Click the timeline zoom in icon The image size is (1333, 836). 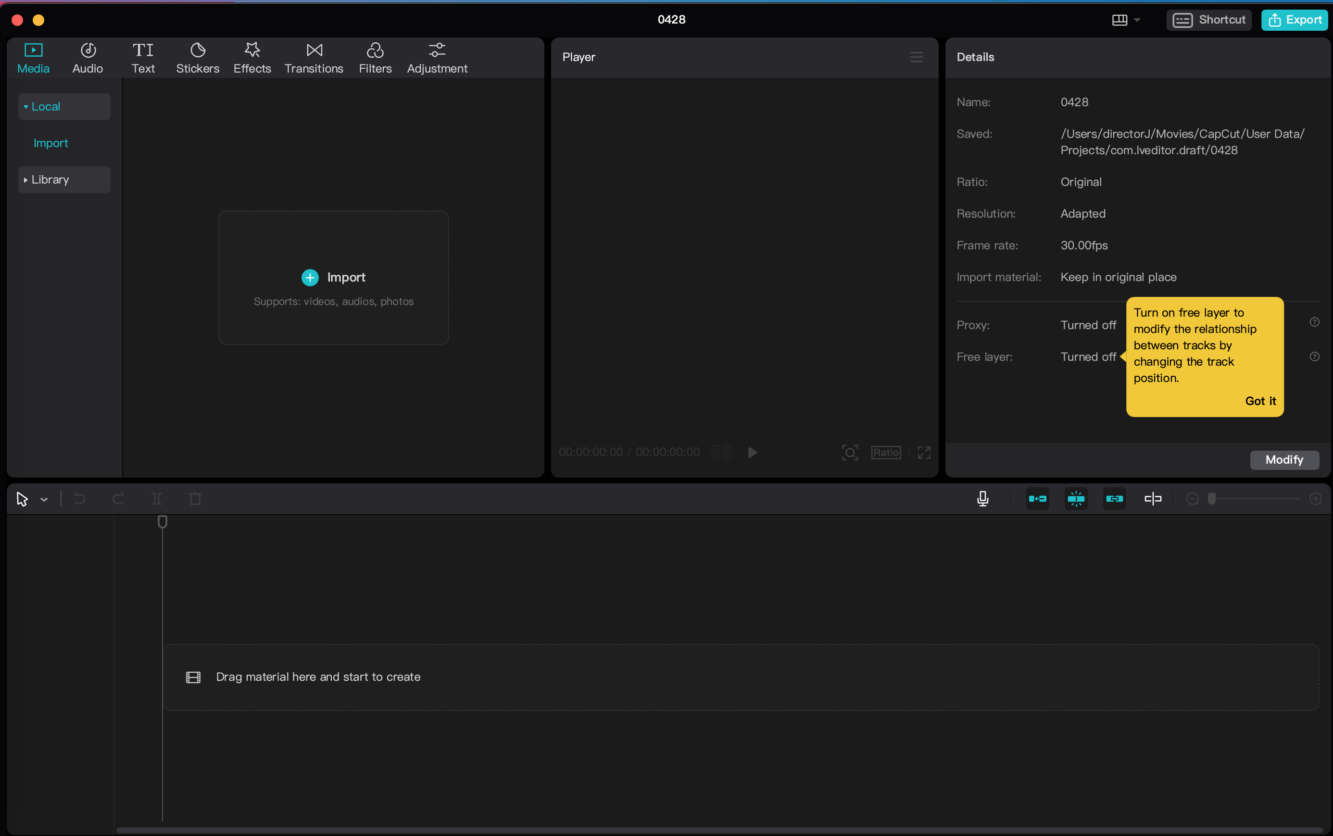(1316, 499)
